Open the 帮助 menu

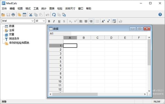point(89,9)
